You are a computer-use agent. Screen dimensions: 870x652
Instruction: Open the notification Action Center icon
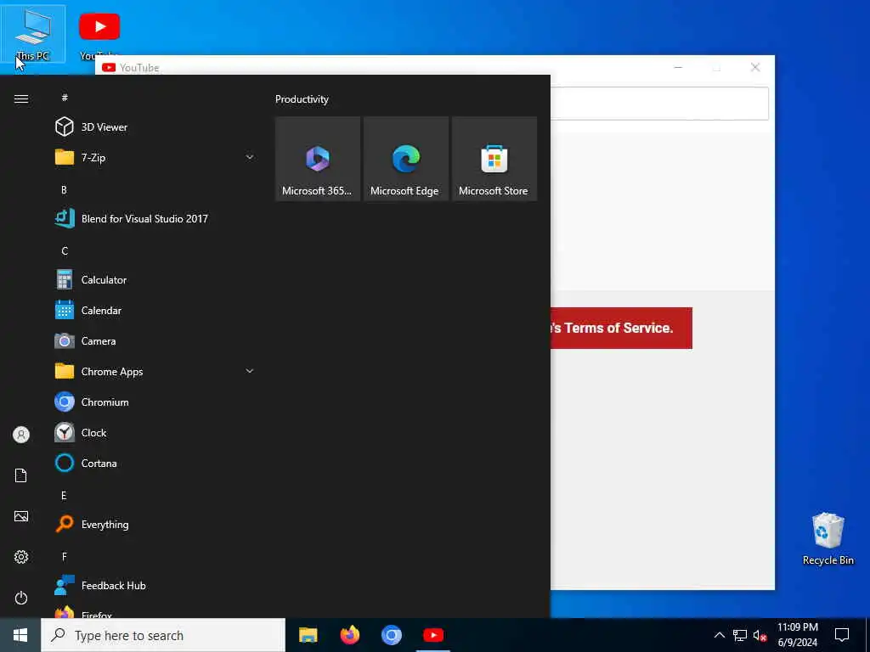(842, 635)
